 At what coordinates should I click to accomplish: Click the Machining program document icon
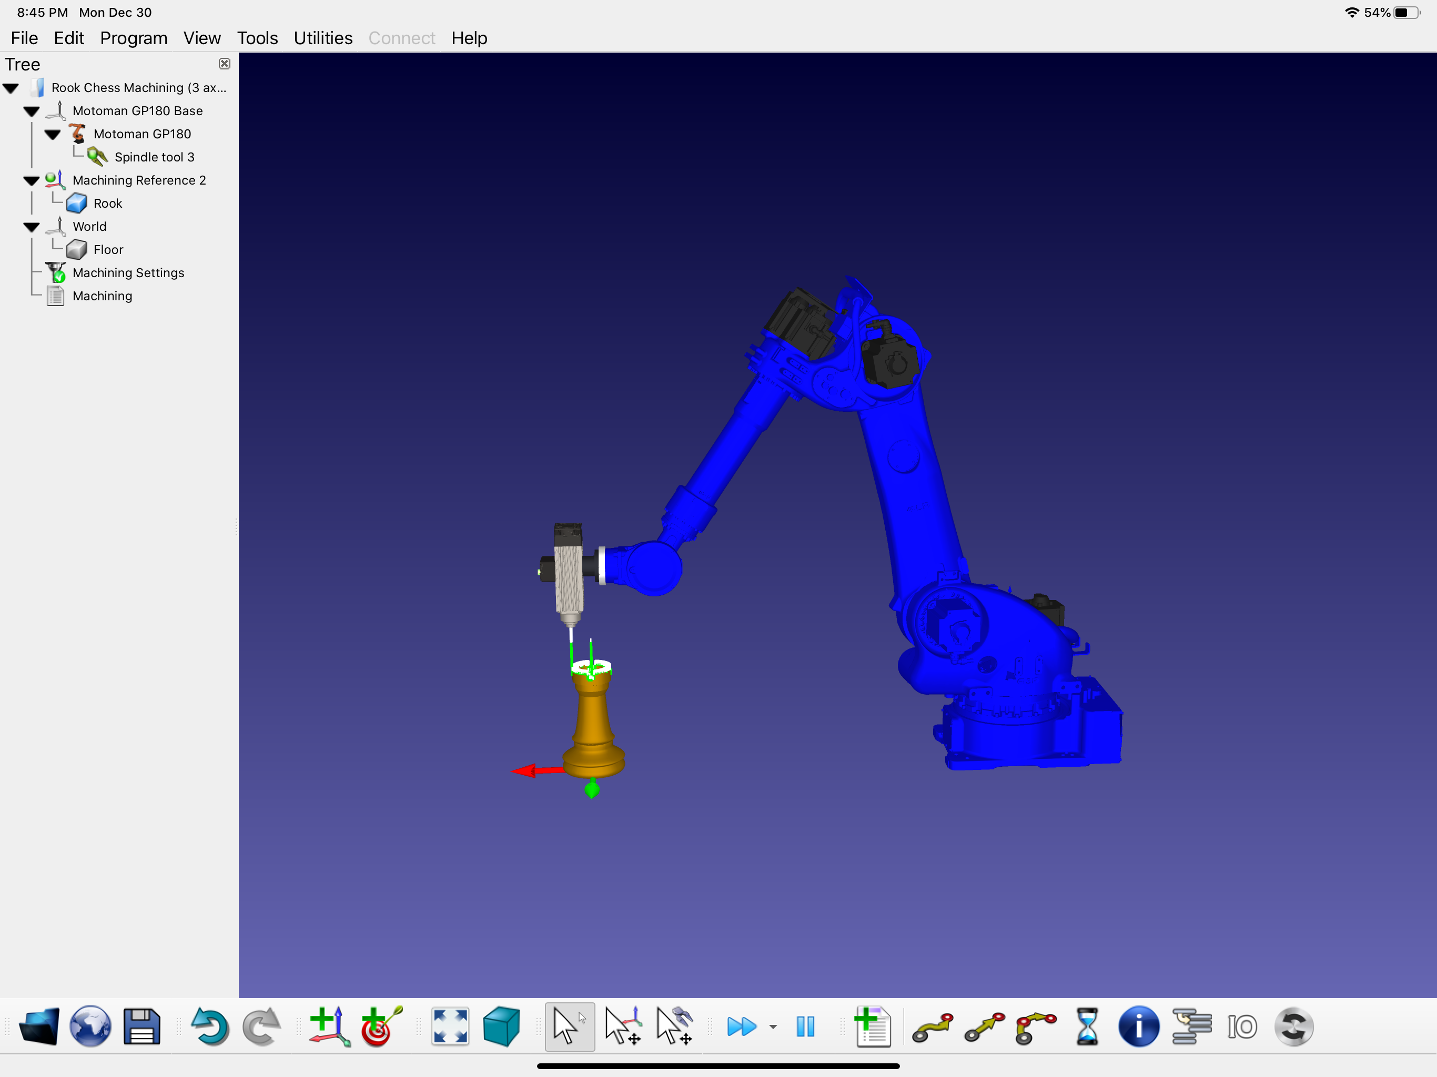56,296
